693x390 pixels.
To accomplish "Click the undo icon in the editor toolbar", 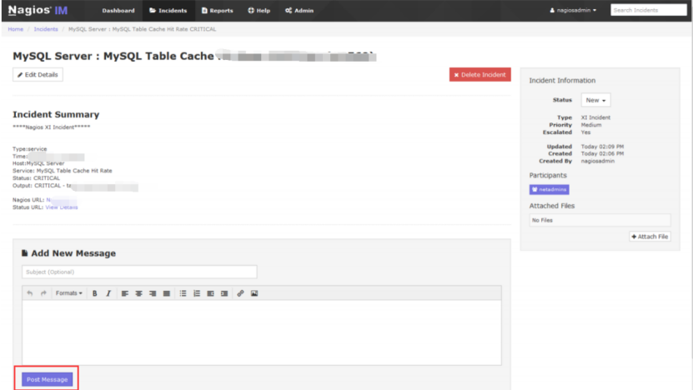I will tap(30, 293).
